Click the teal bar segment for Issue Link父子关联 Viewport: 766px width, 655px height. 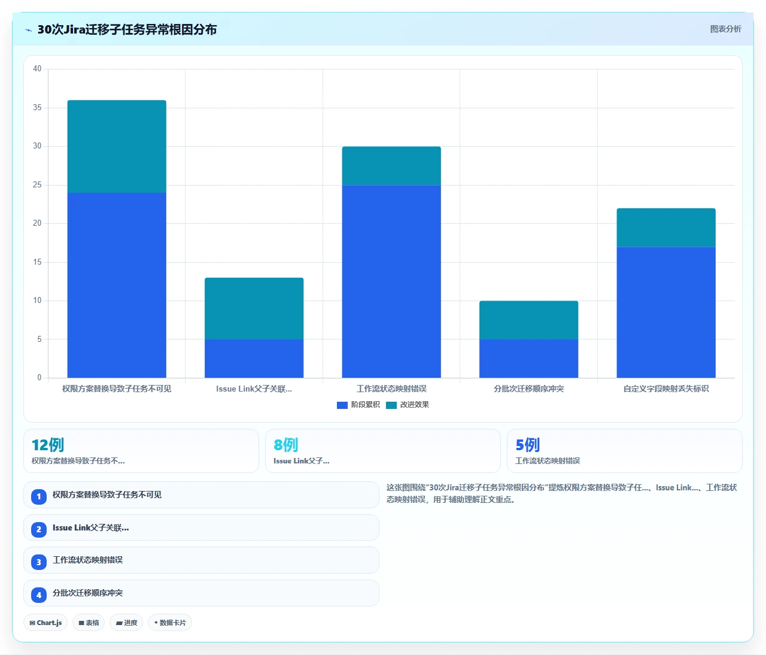[x=254, y=308]
